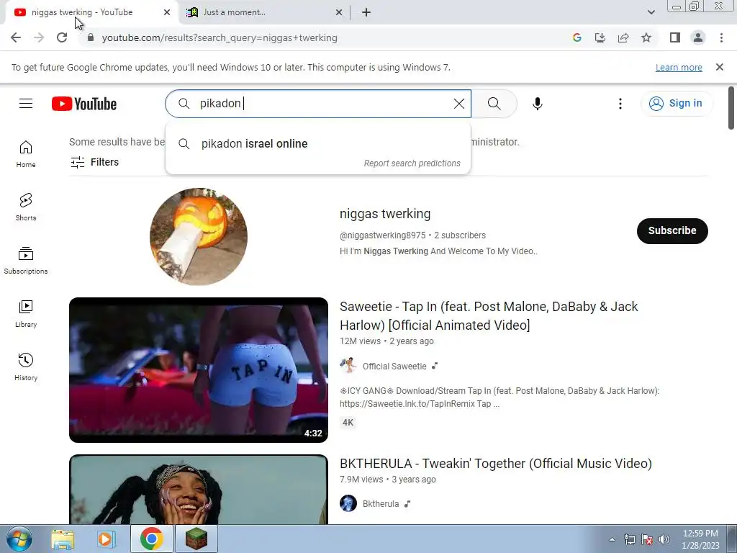Image resolution: width=737 pixels, height=553 pixels.
Task: Click the Minecraft block taskbar icon
Action: [x=196, y=539]
